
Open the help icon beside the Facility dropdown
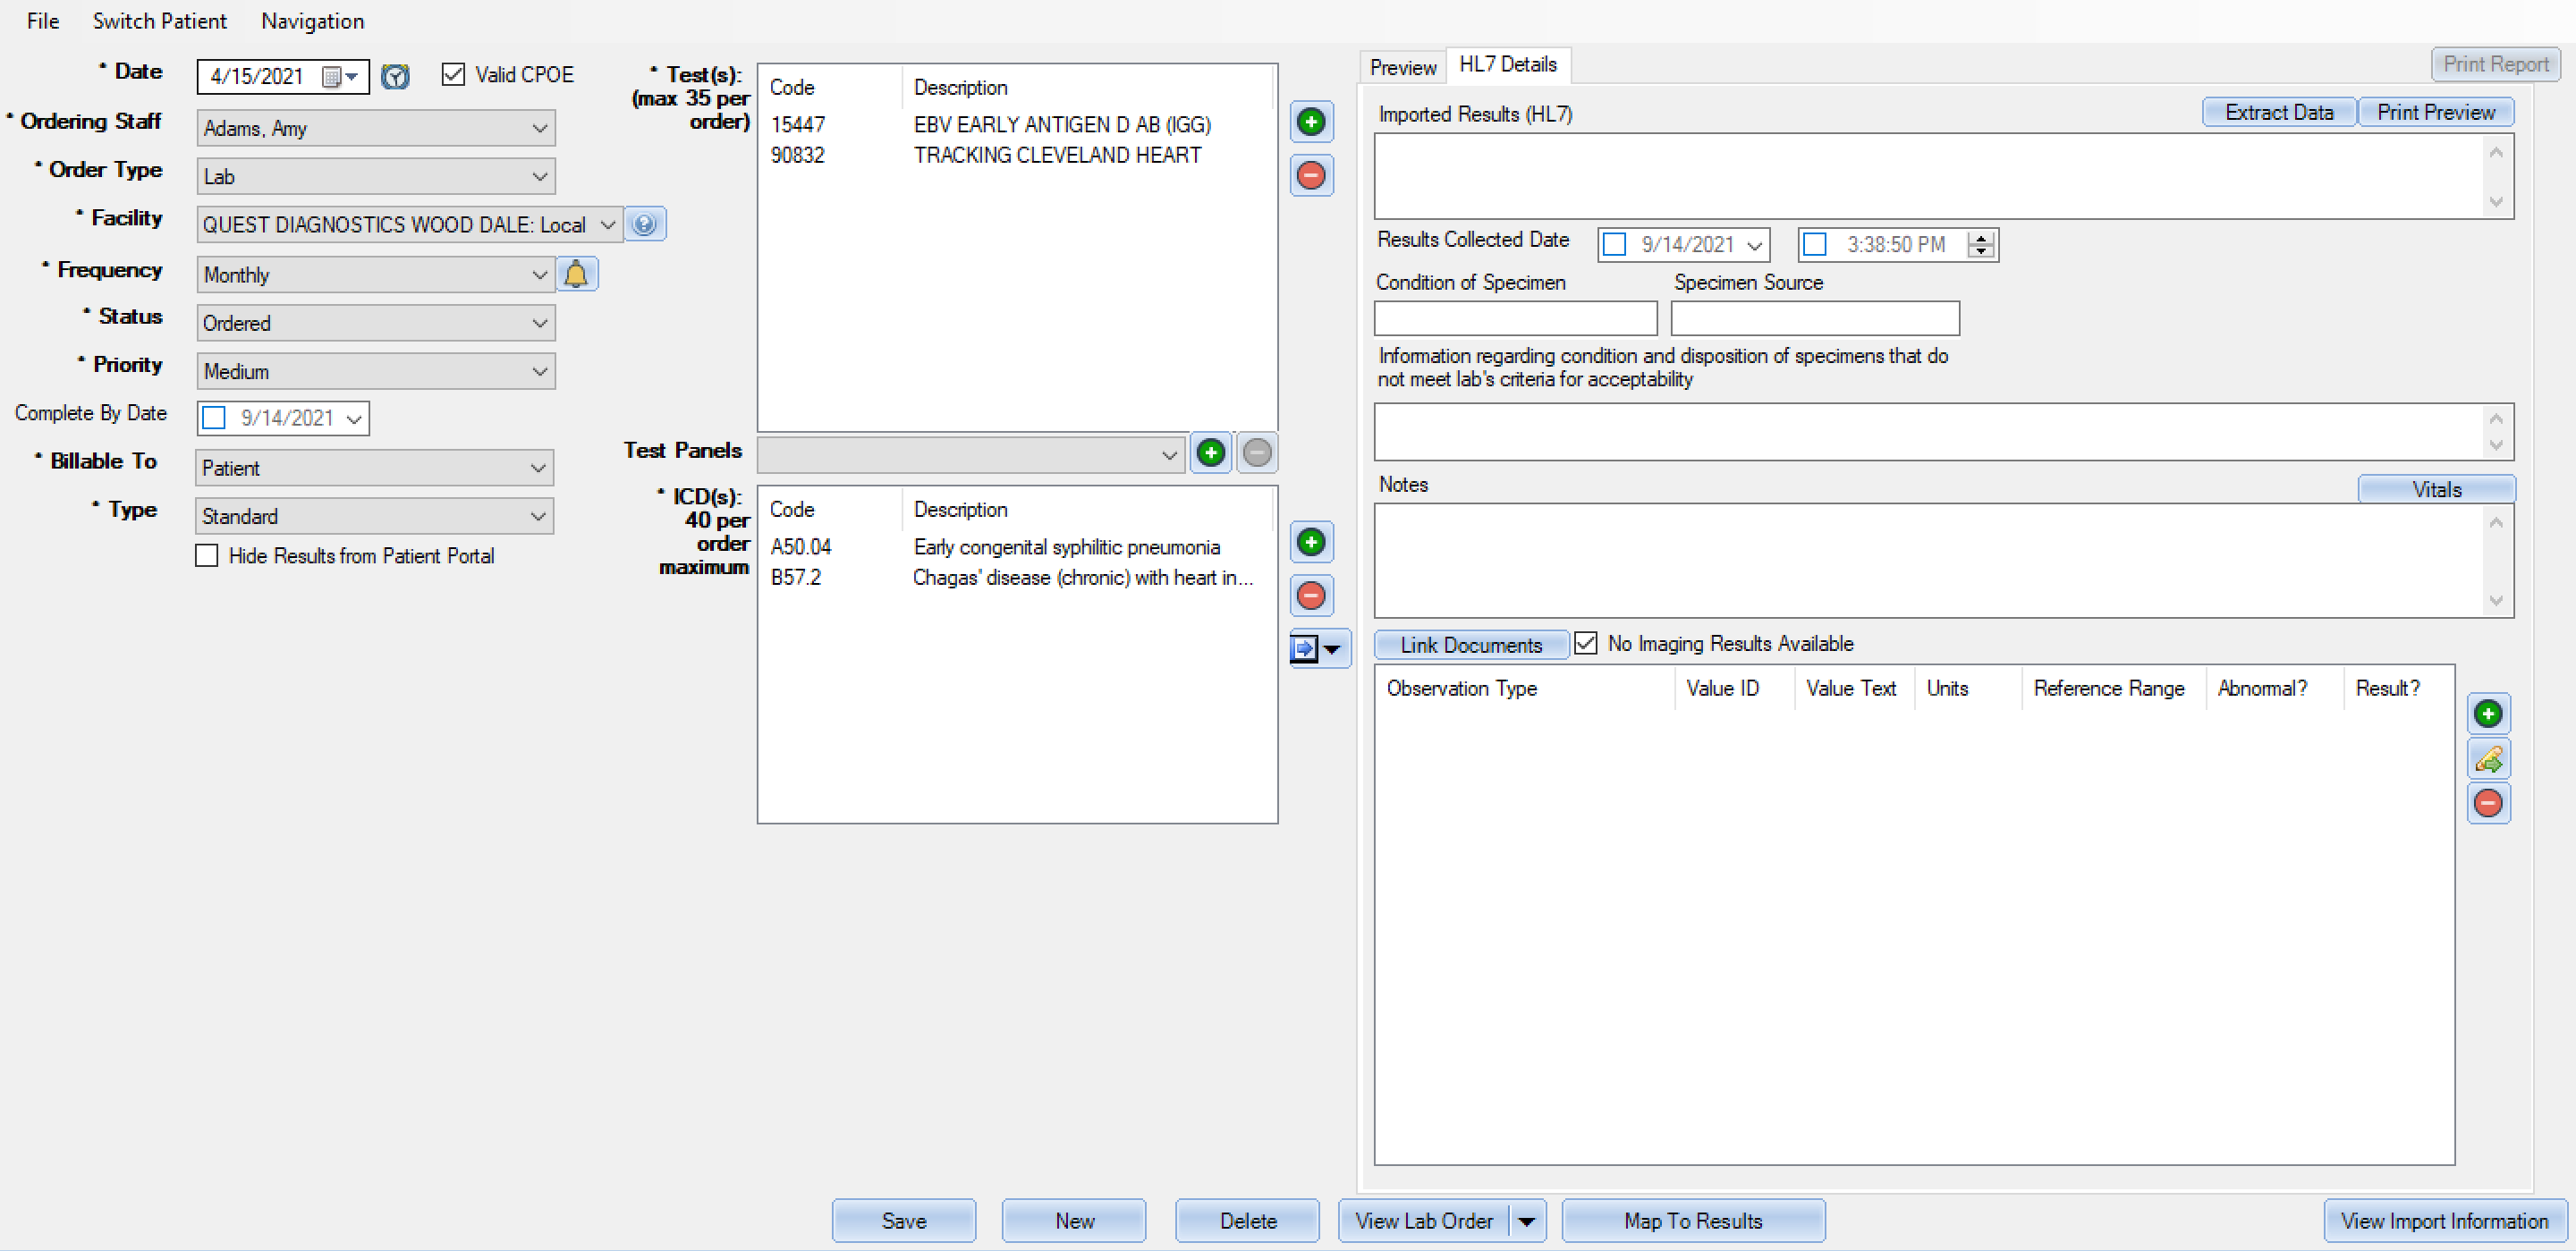click(x=645, y=224)
